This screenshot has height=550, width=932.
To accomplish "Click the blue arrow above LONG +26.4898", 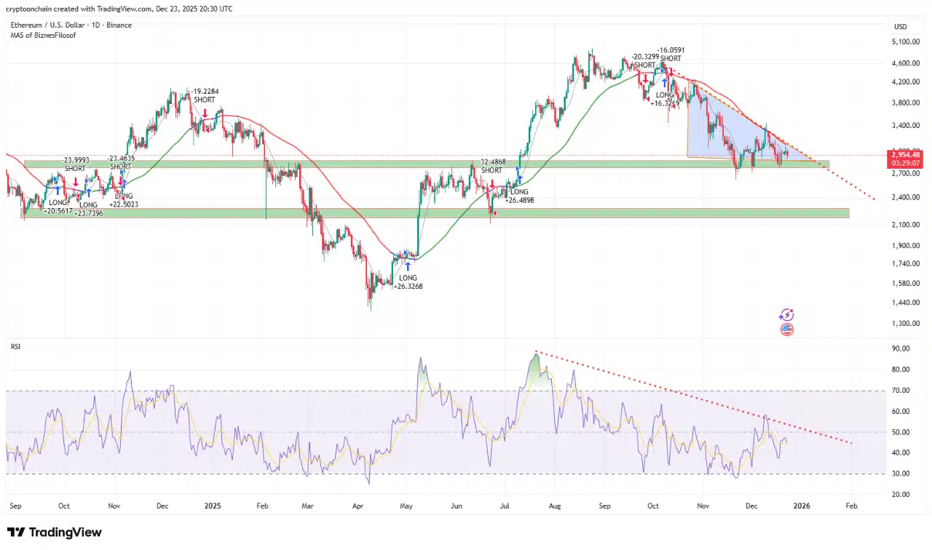I will 519,179.
